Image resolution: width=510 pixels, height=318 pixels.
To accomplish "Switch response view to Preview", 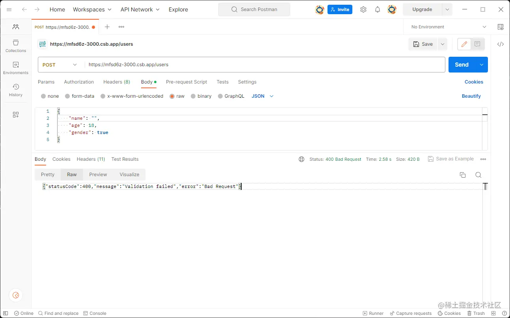I will tap(98, 175).
